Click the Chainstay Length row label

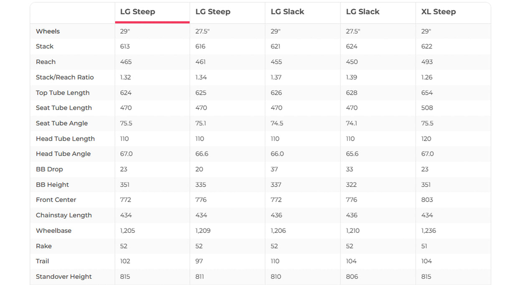point(63,215)
